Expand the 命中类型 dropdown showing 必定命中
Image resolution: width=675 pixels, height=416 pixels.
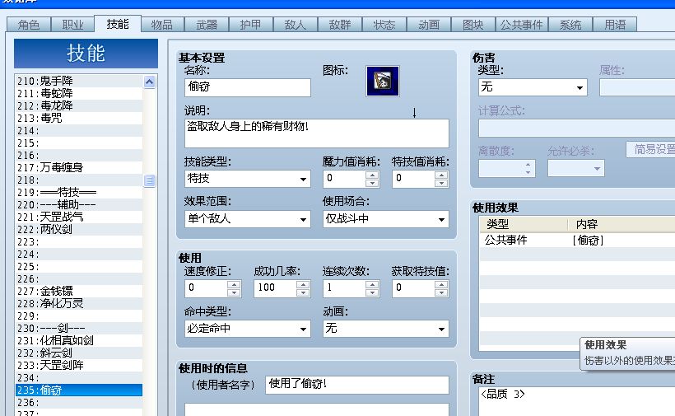[248, 329]
